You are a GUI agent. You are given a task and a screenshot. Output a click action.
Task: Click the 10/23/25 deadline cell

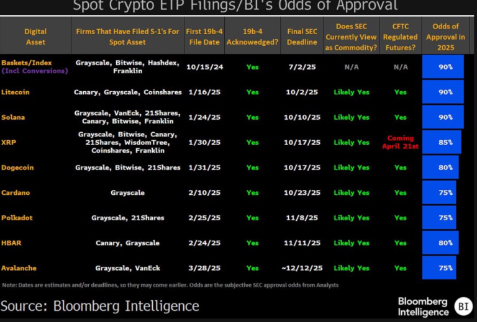pos(302,192)
